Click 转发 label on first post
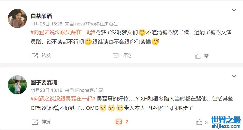The height and width of the screenshot is (130, 243). 46,55
